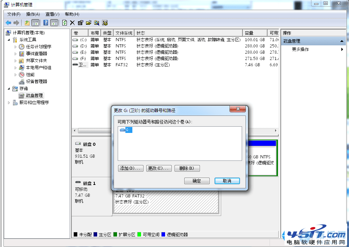Click the 更改(C)... button

click(x=159, y=168)
